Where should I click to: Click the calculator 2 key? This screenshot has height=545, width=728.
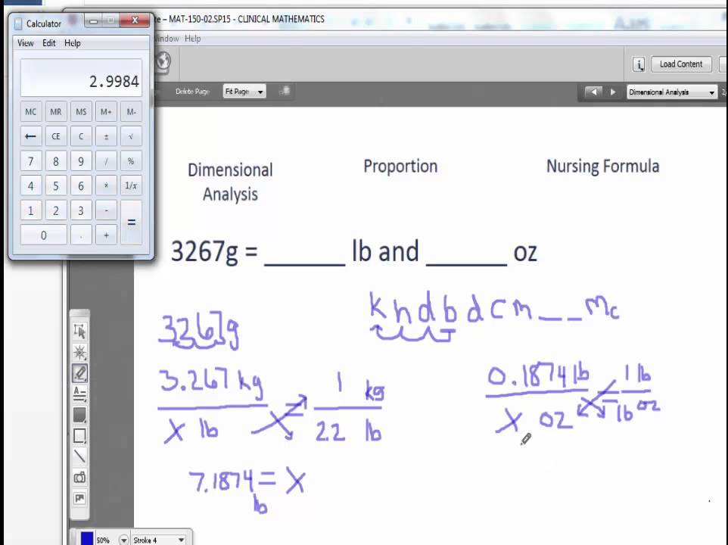[x=56, y=210]
